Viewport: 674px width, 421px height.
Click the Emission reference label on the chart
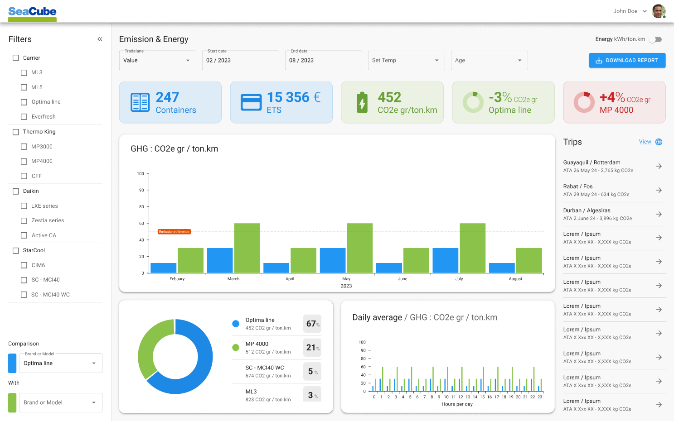click(174, 232)
